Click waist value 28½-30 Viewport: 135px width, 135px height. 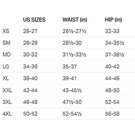[x=72, y=43]
